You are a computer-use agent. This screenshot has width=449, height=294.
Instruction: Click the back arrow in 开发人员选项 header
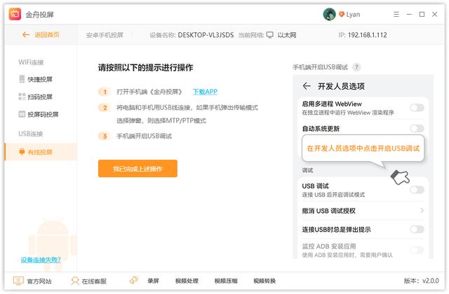coord(307,86)
